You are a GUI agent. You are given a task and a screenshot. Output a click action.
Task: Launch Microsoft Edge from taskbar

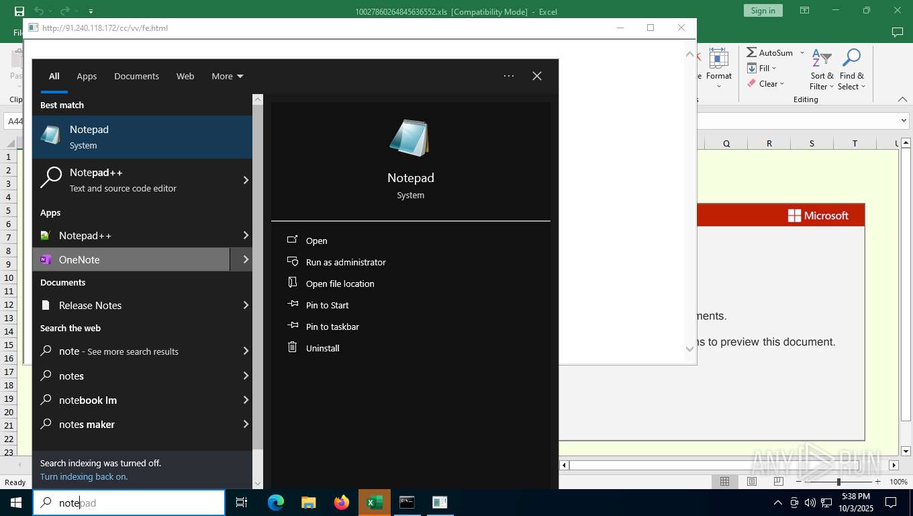coord(276,503)
